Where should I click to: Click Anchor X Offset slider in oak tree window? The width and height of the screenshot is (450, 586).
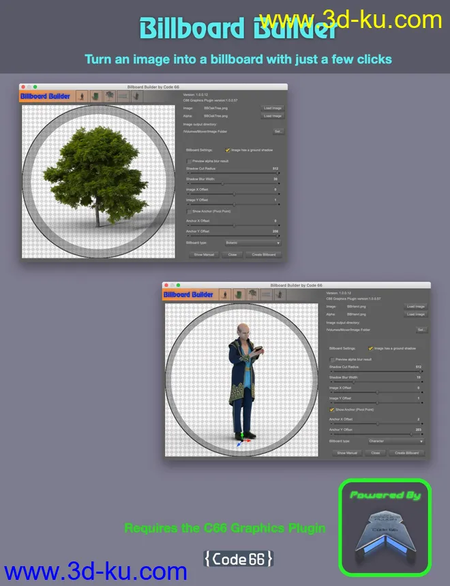tap(233, 225)
